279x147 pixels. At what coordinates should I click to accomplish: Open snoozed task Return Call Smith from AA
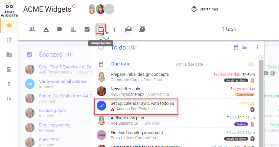click(66, 96)
